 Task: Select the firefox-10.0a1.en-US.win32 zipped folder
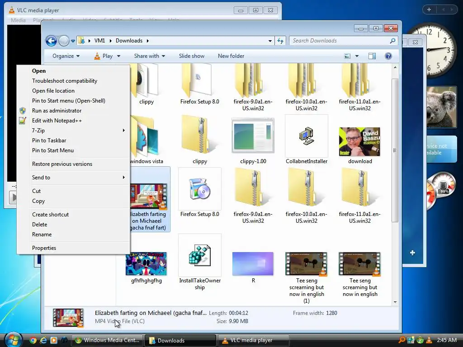tap(307, 188)
